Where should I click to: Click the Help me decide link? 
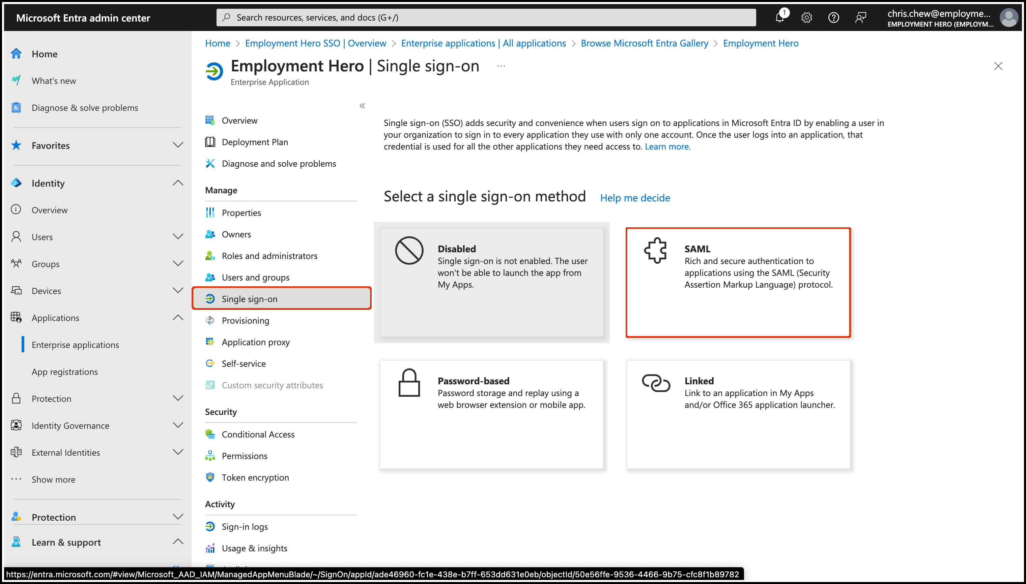click(635, 198)
